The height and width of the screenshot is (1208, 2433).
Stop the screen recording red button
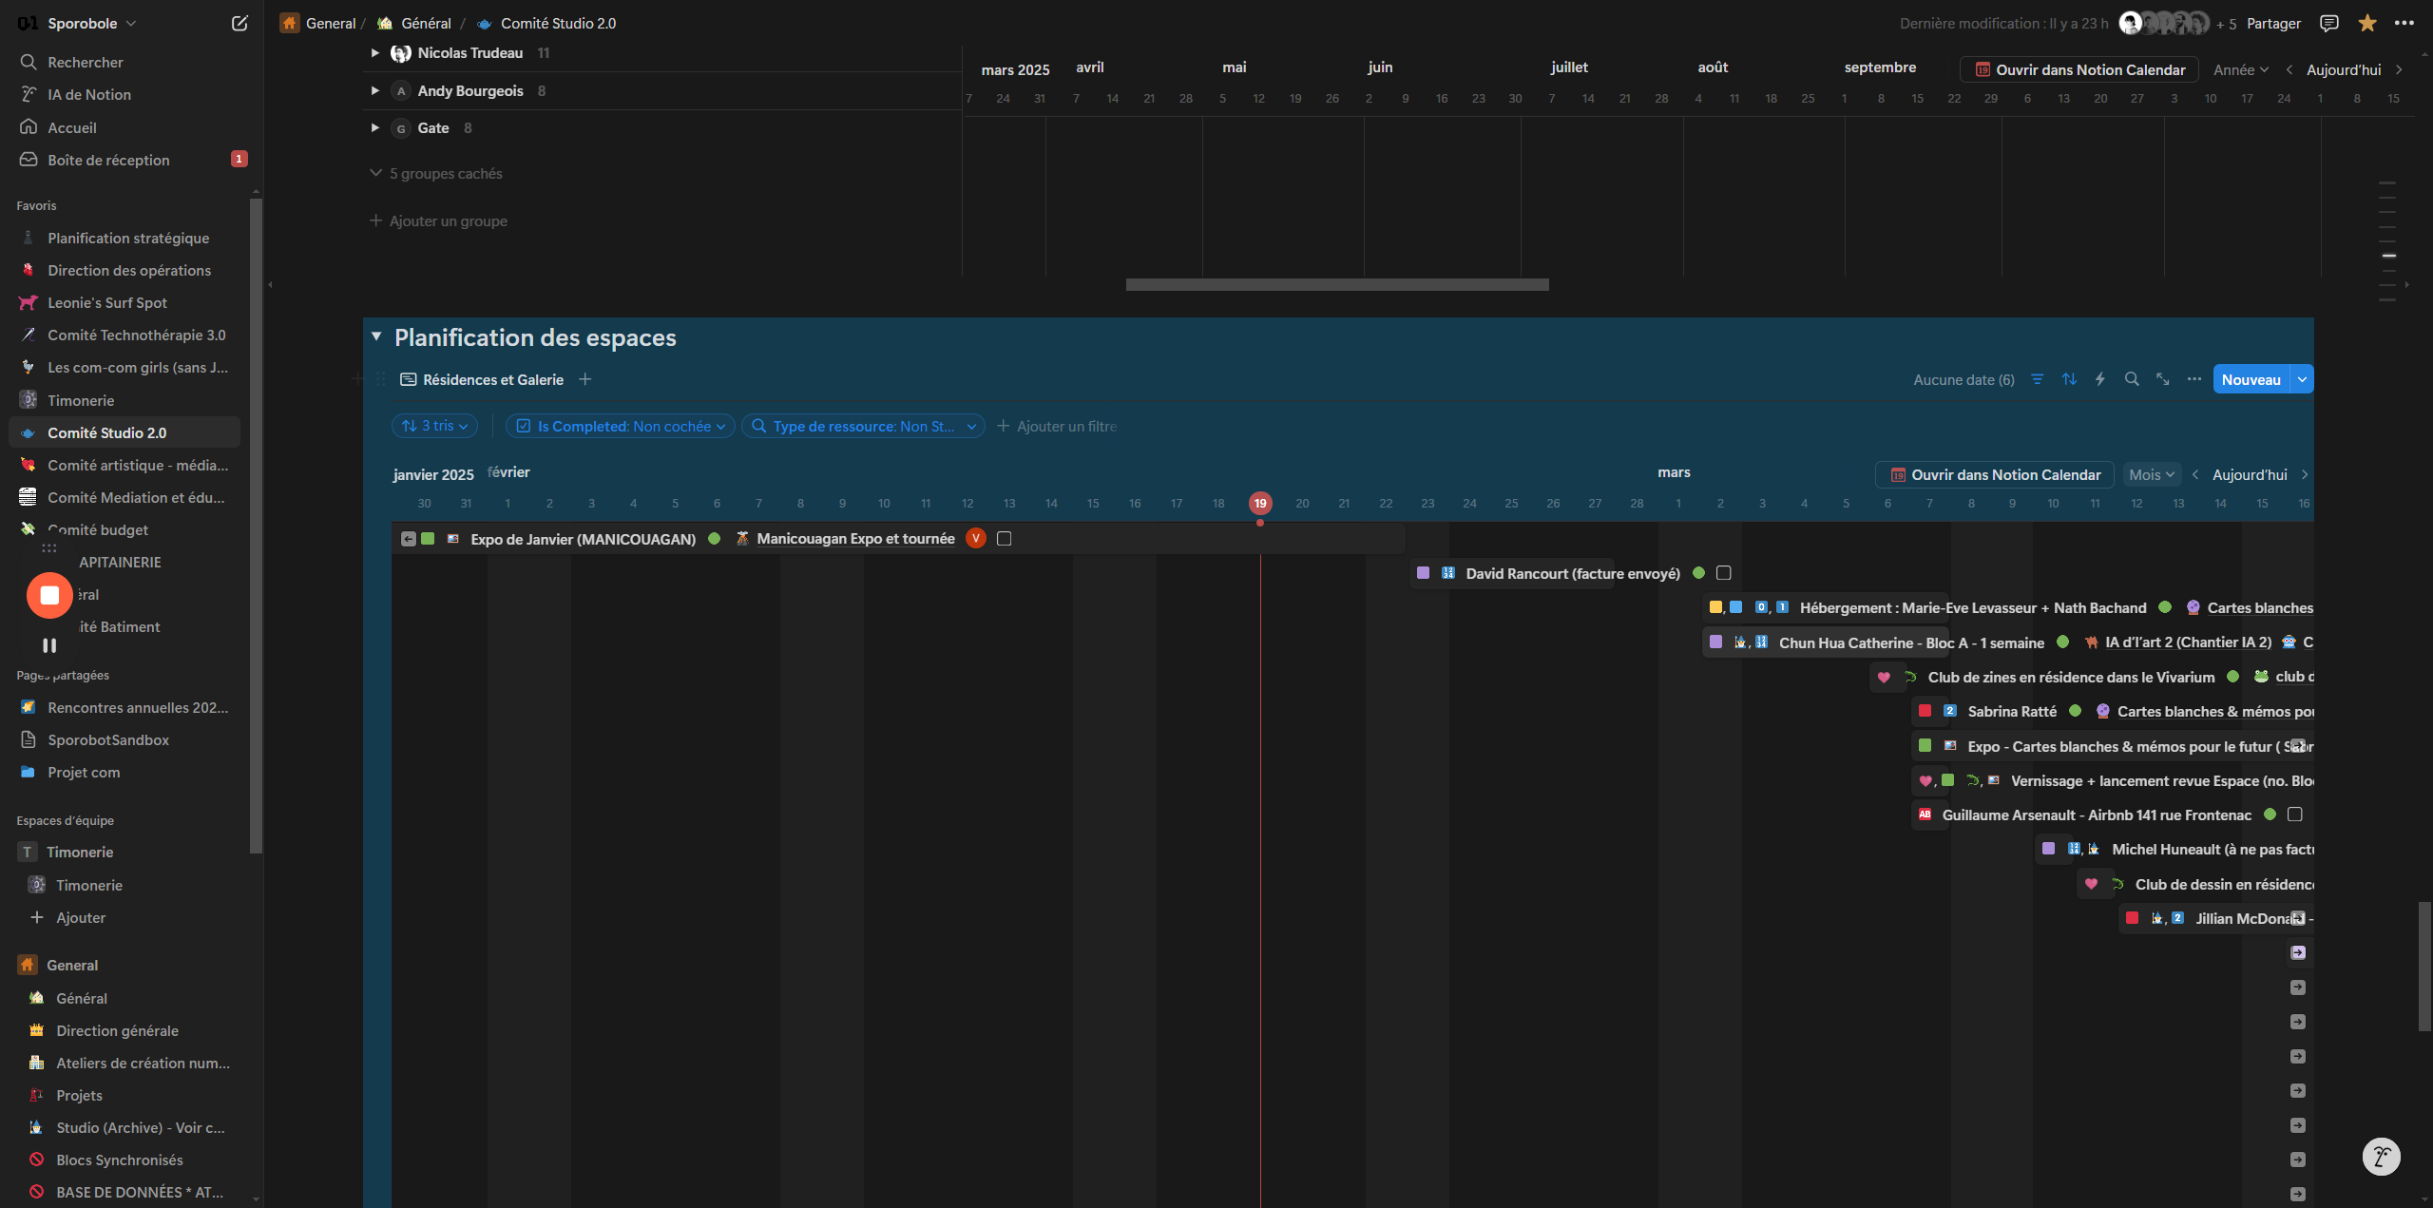pyautogui.click(x=49, y=595)
